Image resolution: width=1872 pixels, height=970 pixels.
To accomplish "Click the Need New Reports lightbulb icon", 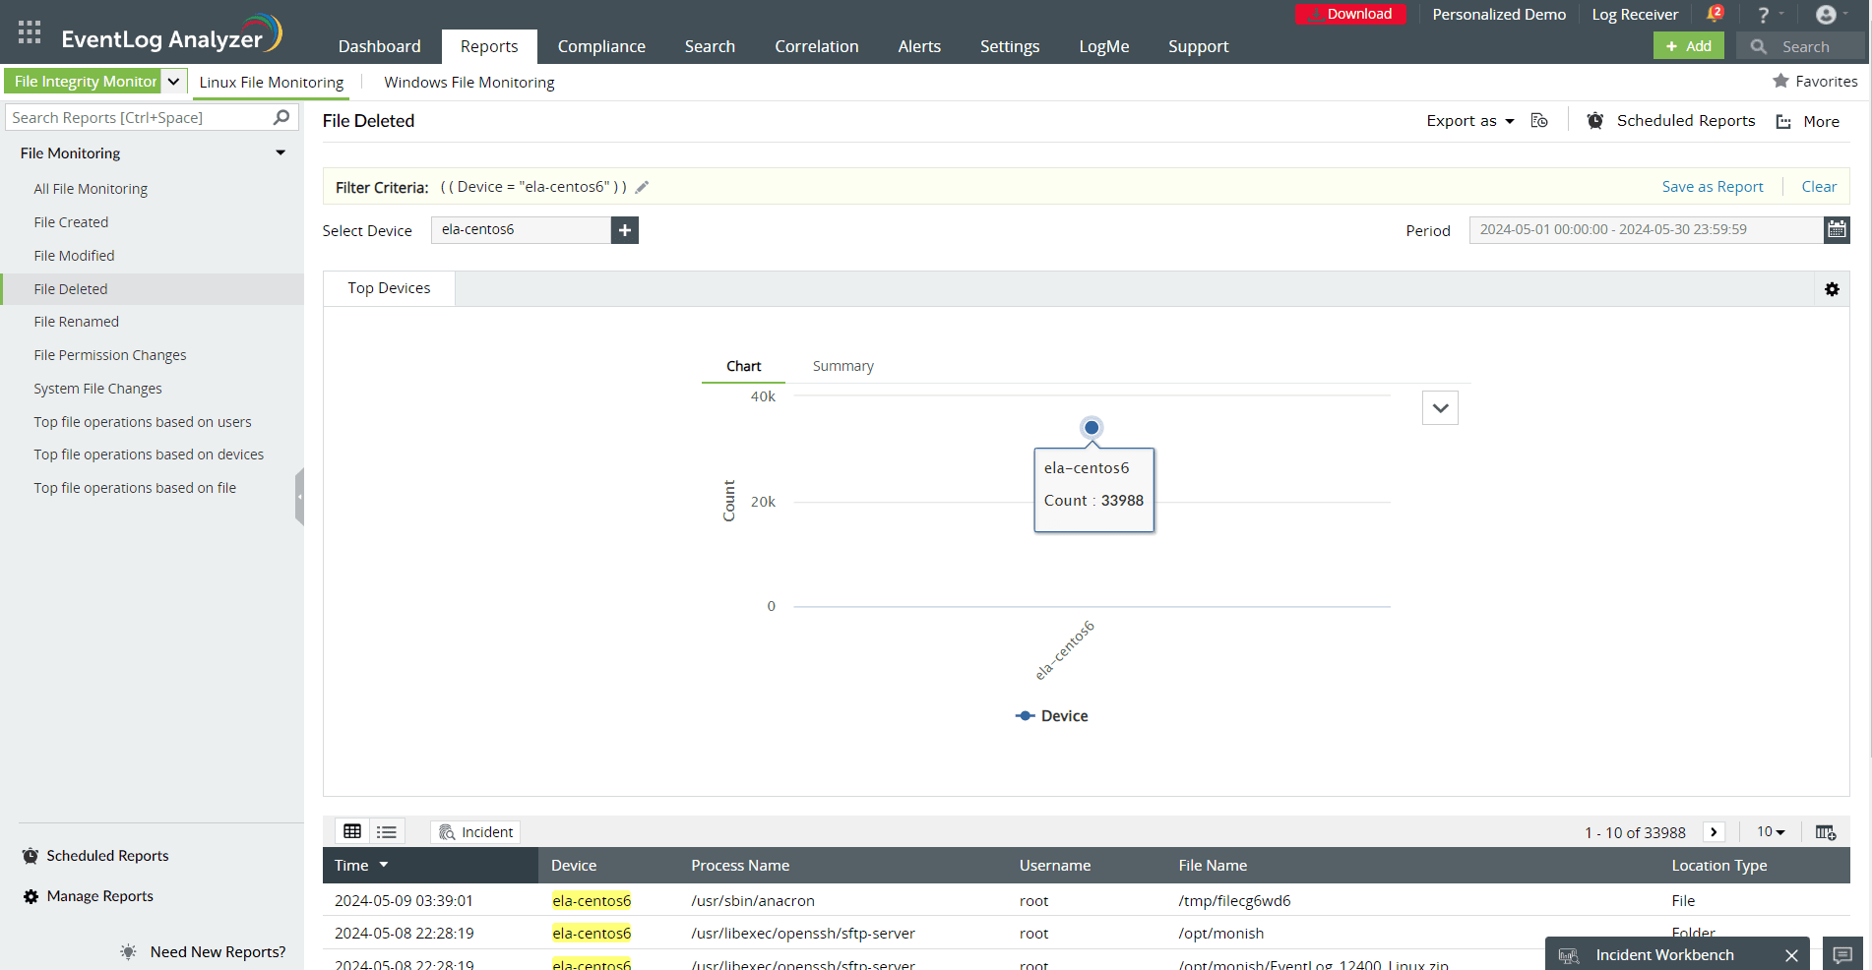I will coord(128,951).
